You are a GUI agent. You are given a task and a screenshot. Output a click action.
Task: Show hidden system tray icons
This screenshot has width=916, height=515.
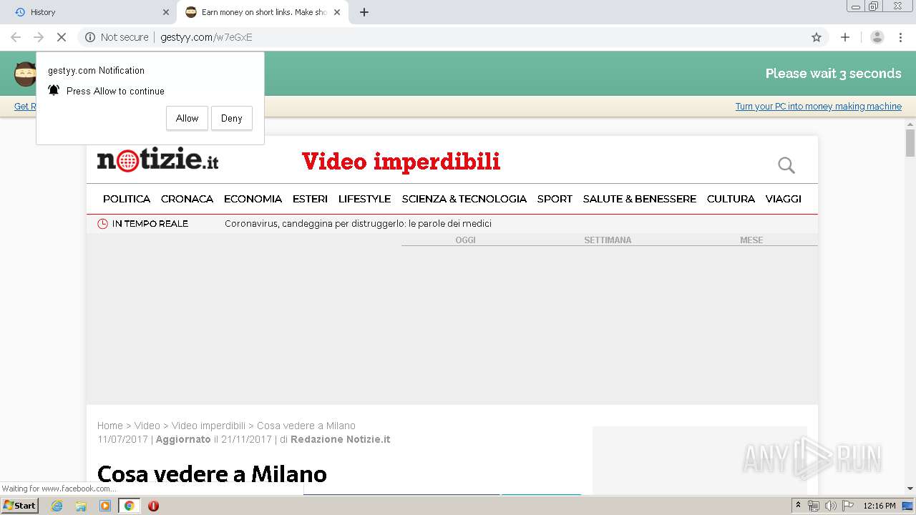(798, 506)
